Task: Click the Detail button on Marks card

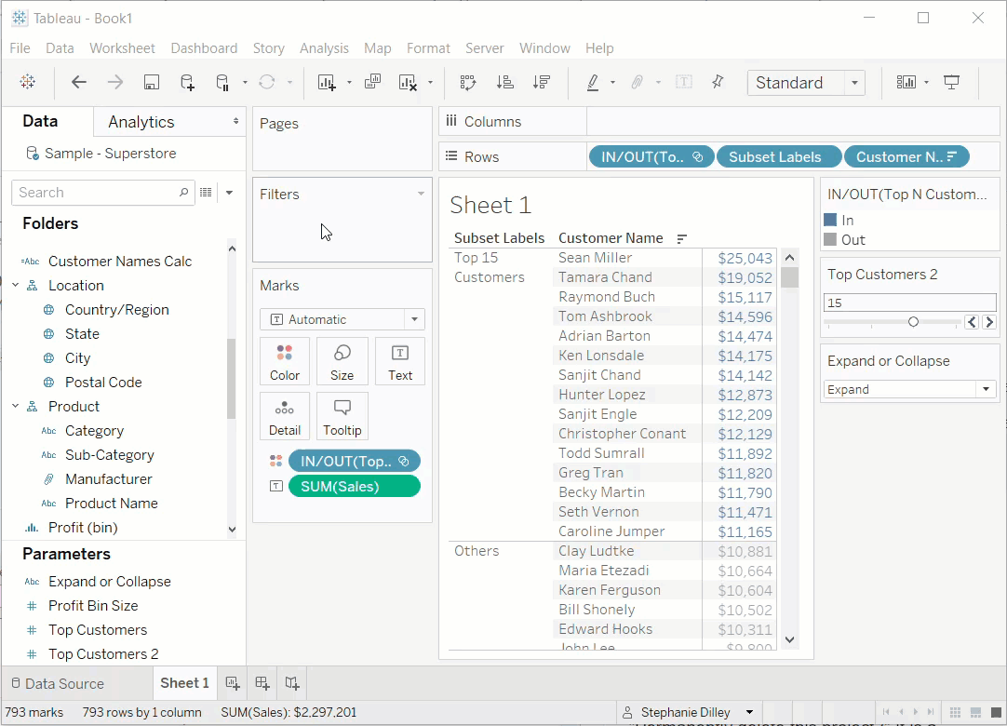Action: pos(285,416)
